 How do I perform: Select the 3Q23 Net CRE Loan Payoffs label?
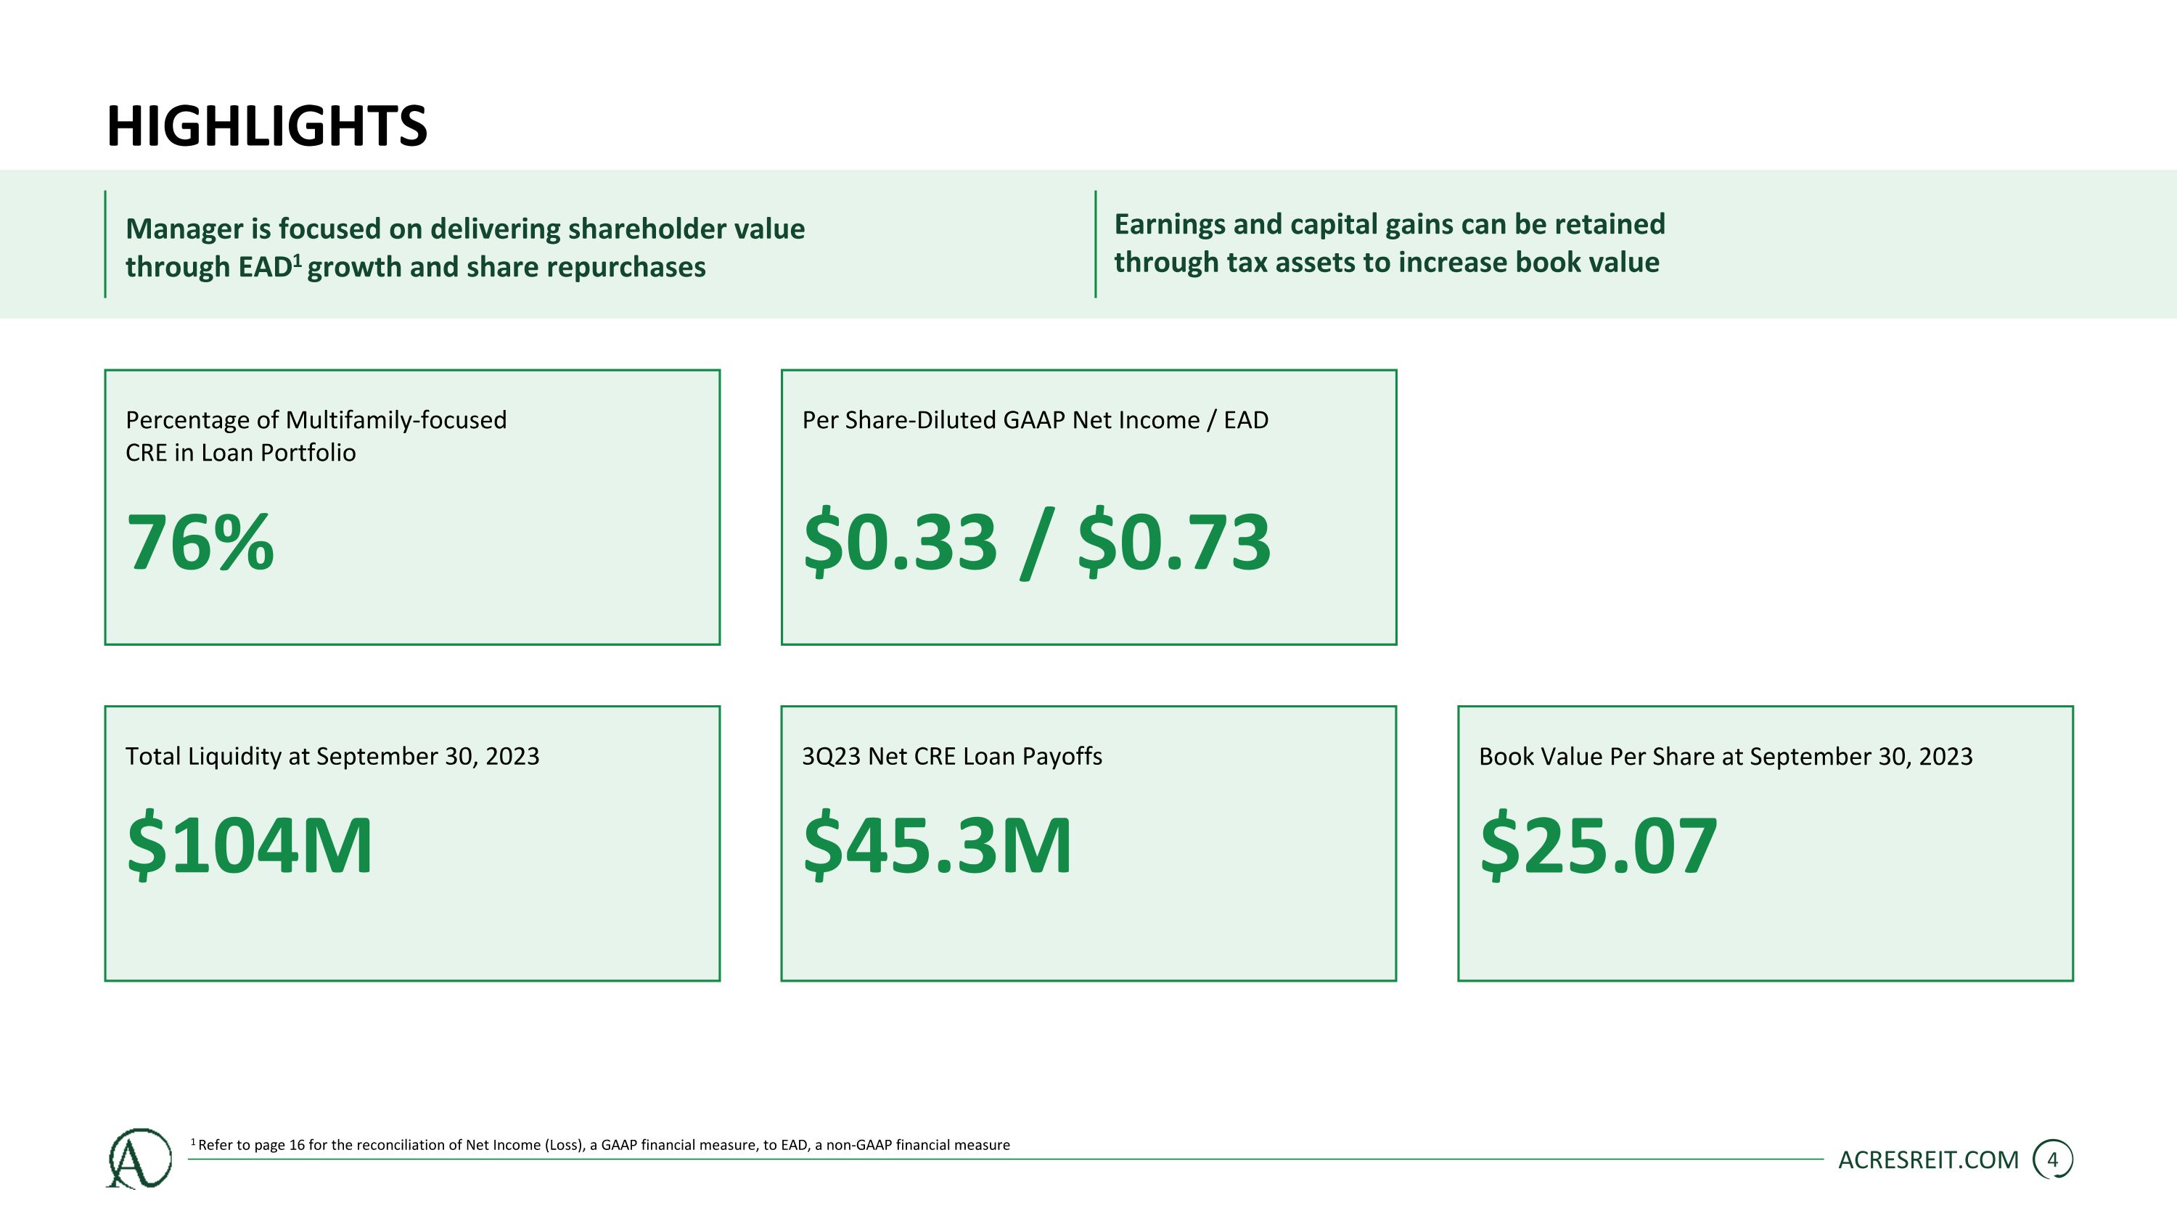(951, 756)
